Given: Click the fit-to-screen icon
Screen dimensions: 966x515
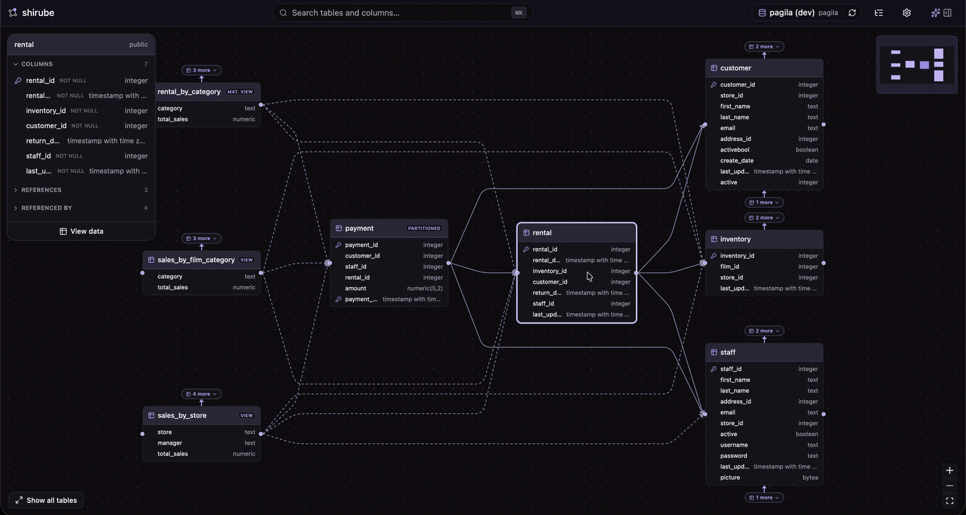Looking at the screenshot, I should coord(949,501).
